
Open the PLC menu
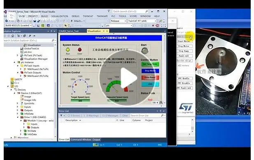pyautogui.click(x=113, y=16)
